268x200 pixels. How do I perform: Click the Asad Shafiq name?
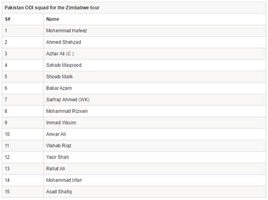pyautogui.click(x=59, y=191)
